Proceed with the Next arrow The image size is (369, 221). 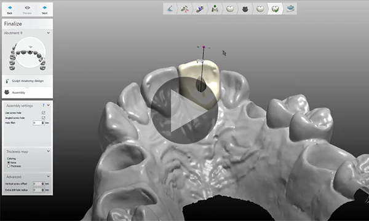(x=44, y=10)
